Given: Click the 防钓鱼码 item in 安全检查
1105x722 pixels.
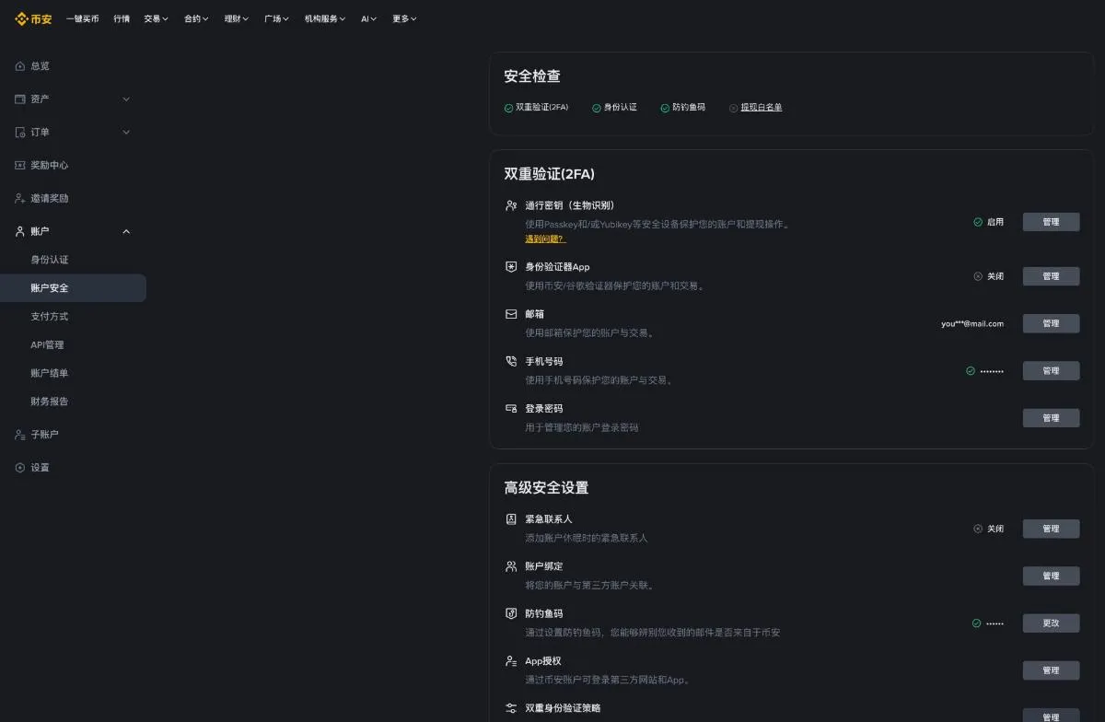Looking at the screenshot, I should 682,108.
